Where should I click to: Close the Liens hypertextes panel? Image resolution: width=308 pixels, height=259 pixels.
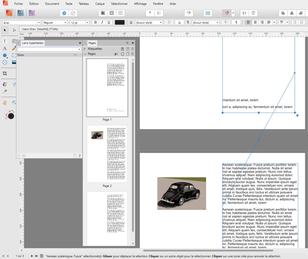click(x=80, y=43)
